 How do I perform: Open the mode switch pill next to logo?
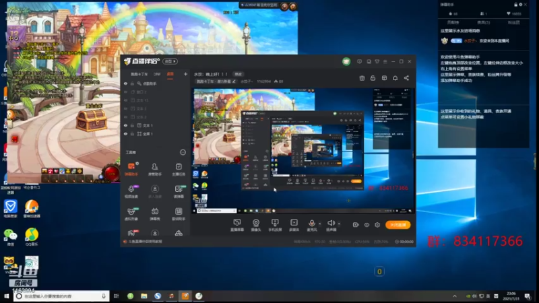click(x=170, y=61)
